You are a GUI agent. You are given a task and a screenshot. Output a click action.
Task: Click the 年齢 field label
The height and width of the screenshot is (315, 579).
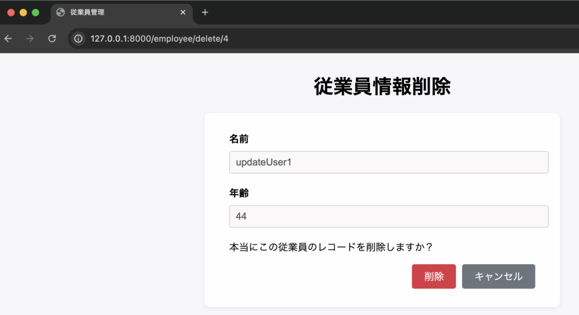[x=239, y=193]
